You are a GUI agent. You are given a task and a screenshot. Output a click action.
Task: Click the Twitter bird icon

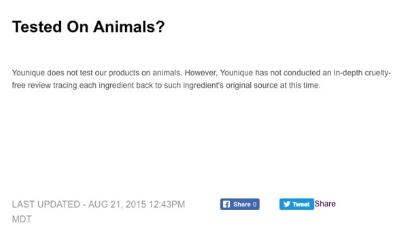pos(287,204)
